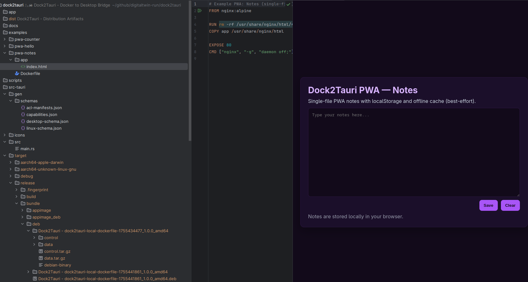Collapse the deb folder under bundle
The height and width of the screenshot is (282, 528).
22,224
